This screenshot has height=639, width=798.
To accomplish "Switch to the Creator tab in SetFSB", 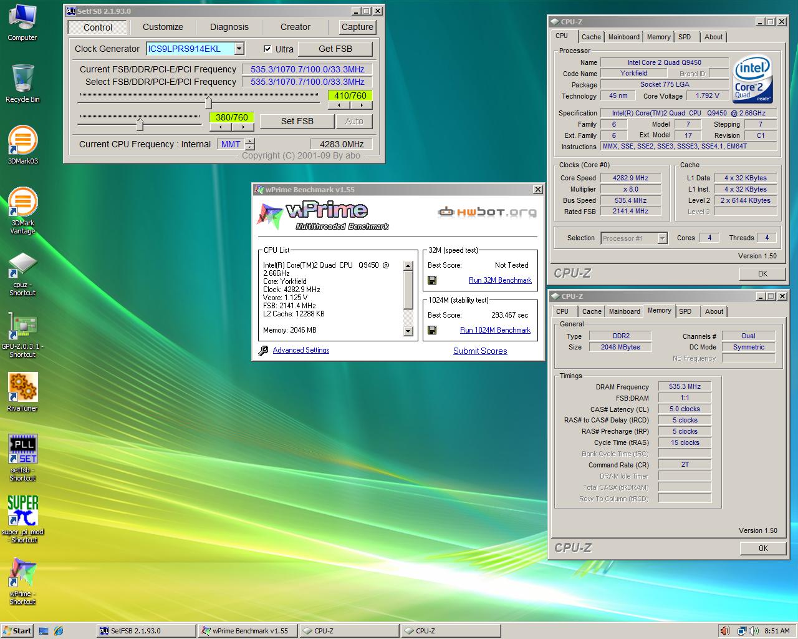I will 296,27.
